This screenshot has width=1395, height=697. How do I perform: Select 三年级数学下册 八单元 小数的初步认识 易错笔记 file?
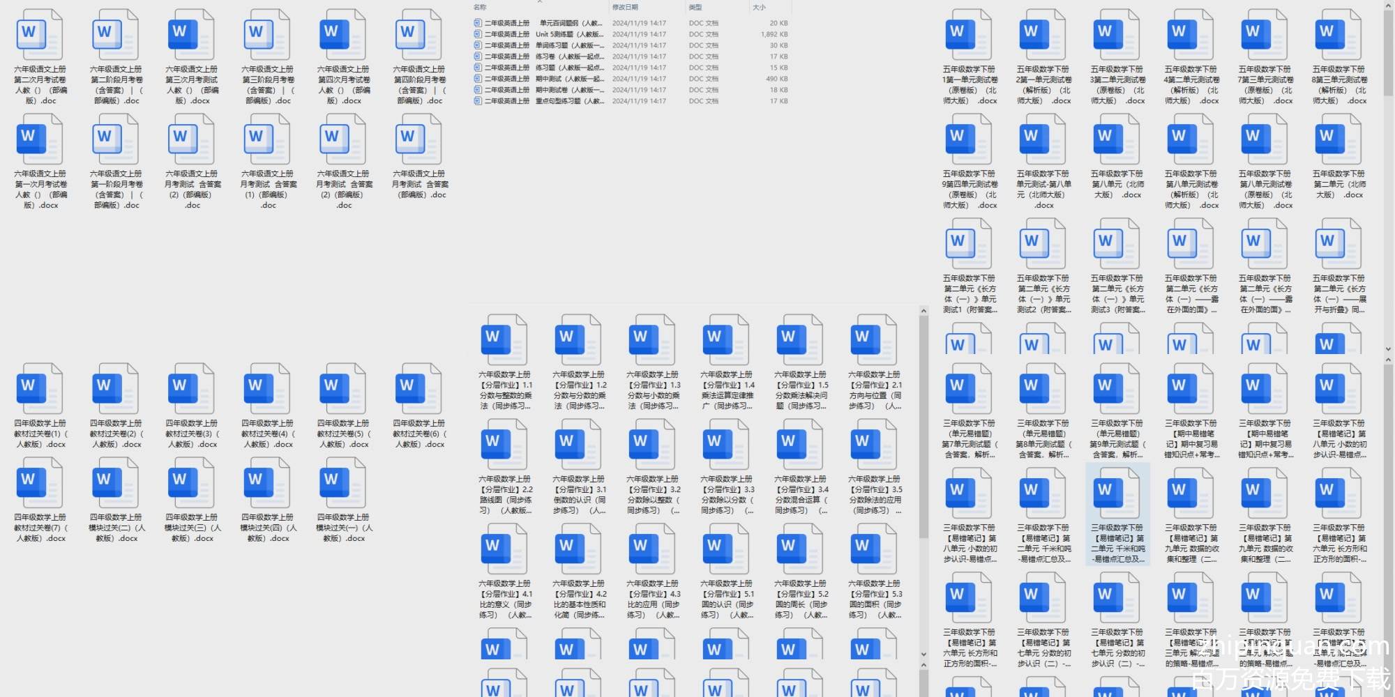pos(970,495)
